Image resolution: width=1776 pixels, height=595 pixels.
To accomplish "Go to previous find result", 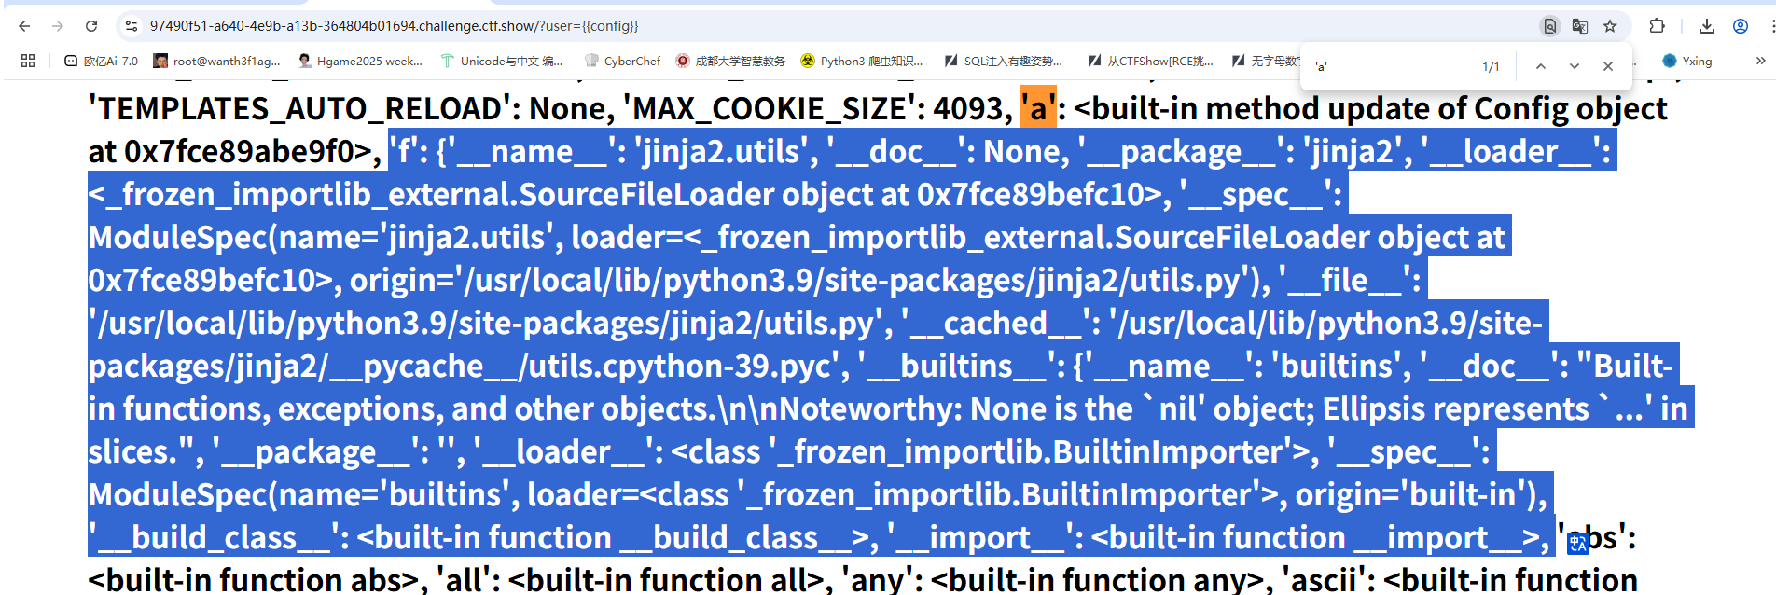I will (1541, 66).
